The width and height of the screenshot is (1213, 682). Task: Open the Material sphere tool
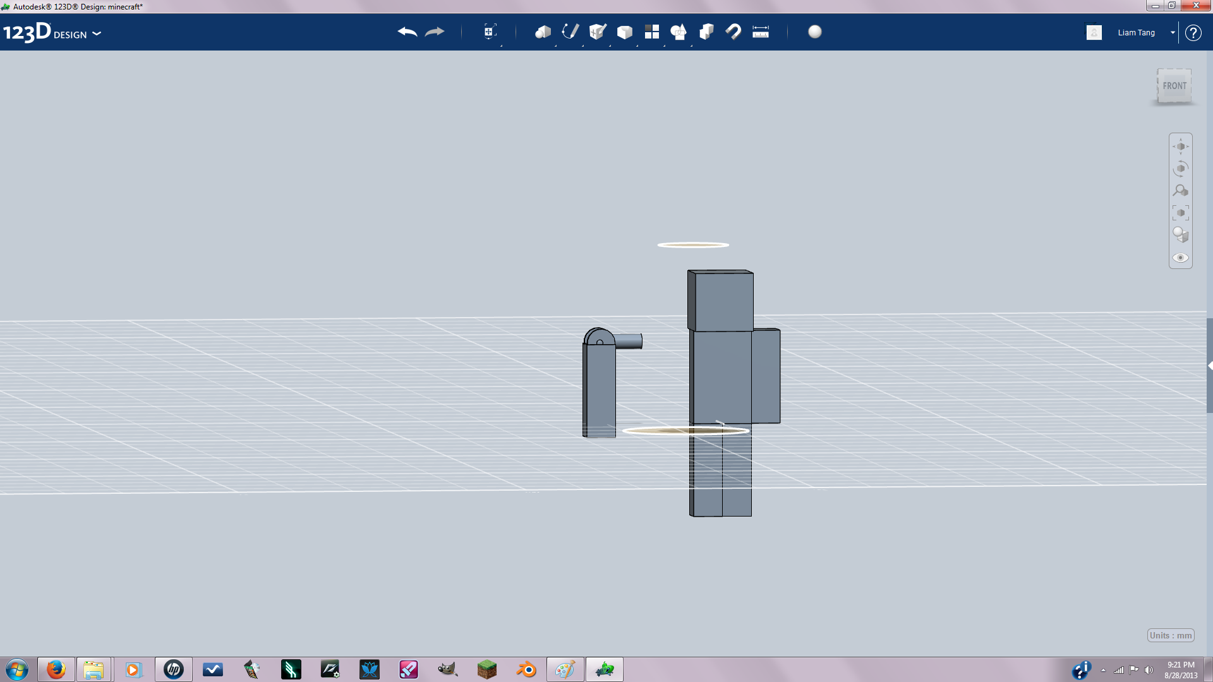pos(815,32)
